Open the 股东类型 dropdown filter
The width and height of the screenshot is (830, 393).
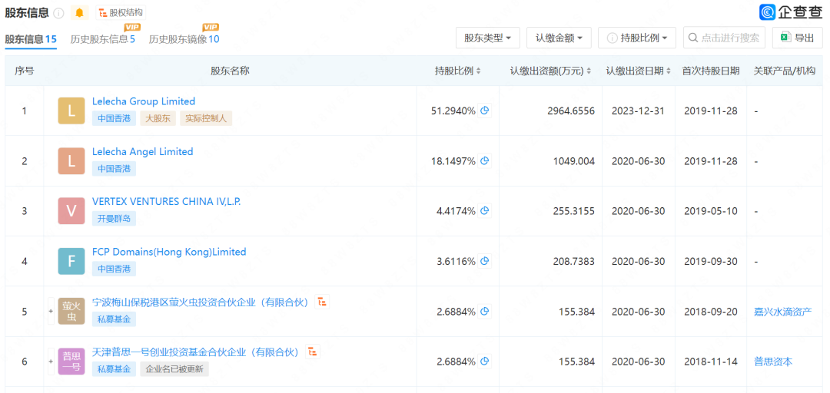point(487,38)
